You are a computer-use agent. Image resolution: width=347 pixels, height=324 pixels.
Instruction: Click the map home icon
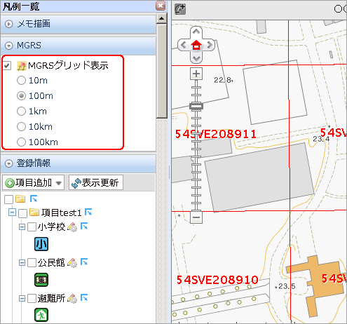click(196, 45)
